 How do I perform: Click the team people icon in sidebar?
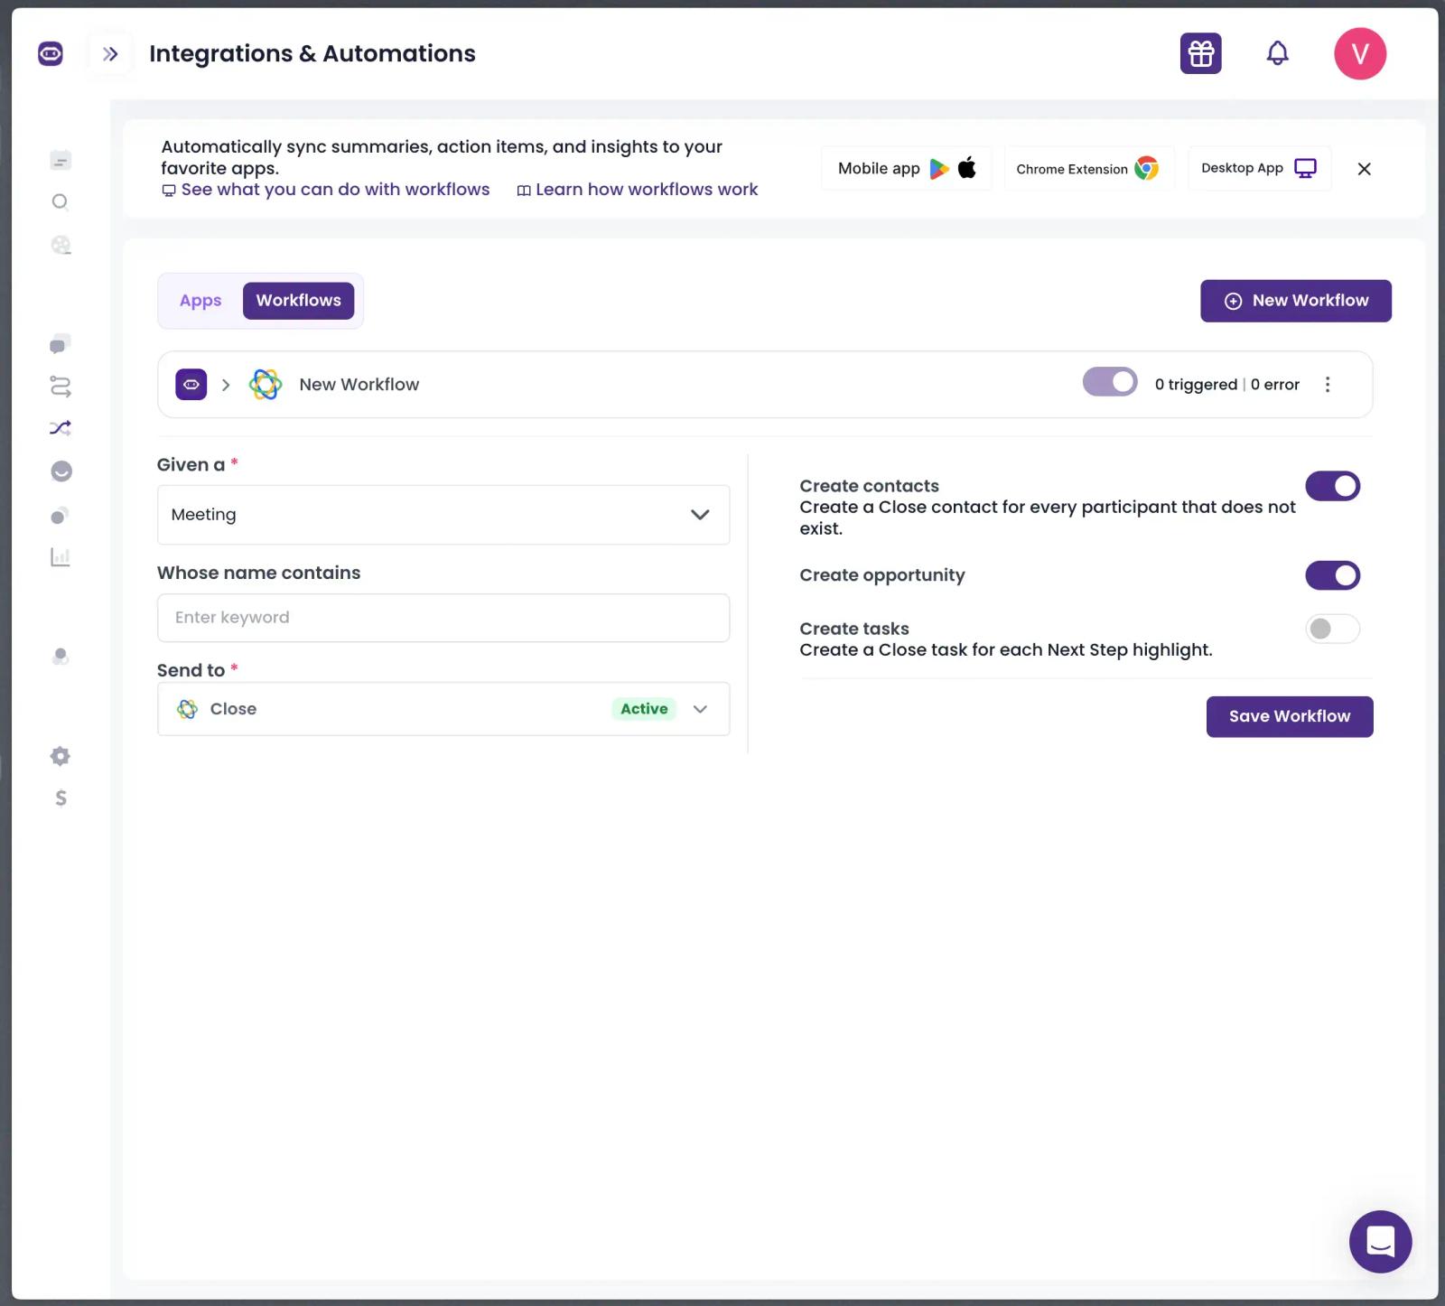tap(61, 656)
